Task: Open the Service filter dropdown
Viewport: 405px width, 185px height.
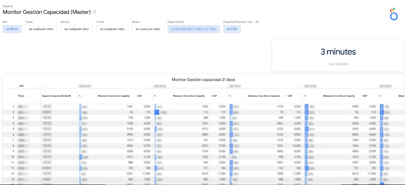Action: pyautogui.click(x=77, y=29)
